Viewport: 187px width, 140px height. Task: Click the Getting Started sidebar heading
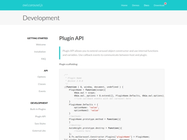pos(37,38)
